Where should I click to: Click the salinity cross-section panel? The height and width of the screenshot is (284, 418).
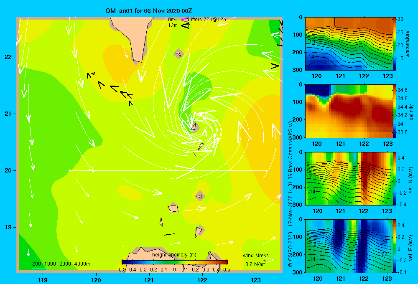click(349, 112)
